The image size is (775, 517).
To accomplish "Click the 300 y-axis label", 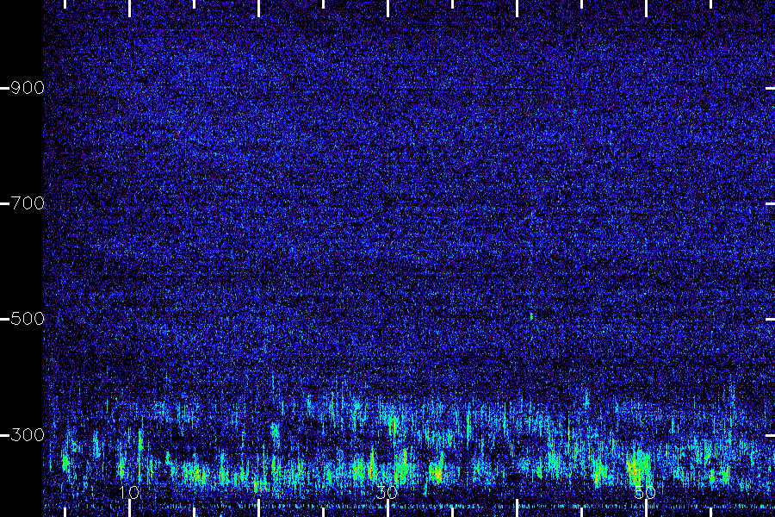I will (28, 435).
